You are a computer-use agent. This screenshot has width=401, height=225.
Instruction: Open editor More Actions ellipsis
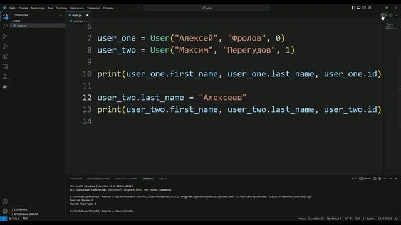click(x=396, y=15)
